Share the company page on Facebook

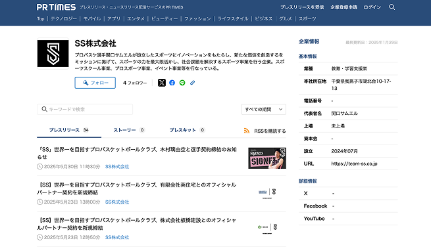click(172, 83)
